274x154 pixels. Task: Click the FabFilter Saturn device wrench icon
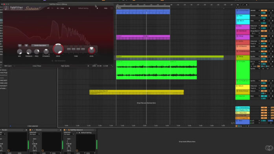point(69,130)
